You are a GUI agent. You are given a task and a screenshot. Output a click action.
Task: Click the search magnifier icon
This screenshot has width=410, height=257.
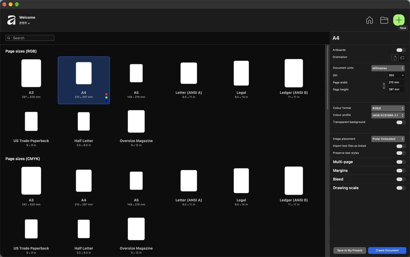(9, 38)
